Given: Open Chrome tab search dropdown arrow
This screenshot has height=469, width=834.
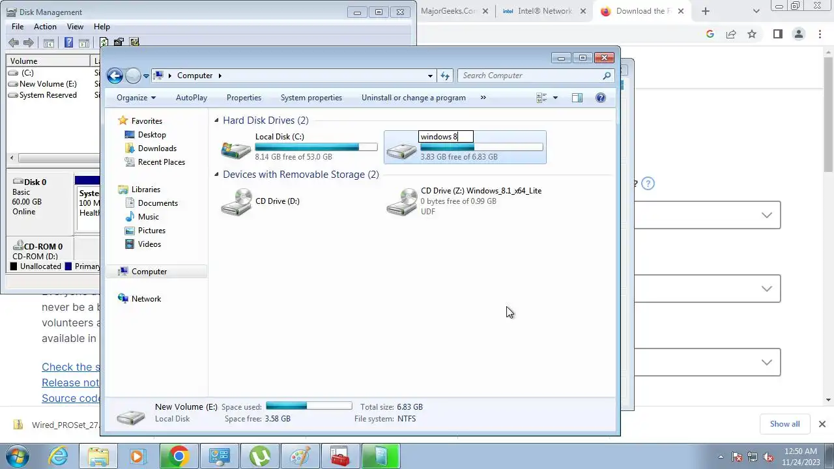Looking at the screenshot, I should tap(756, 11).
